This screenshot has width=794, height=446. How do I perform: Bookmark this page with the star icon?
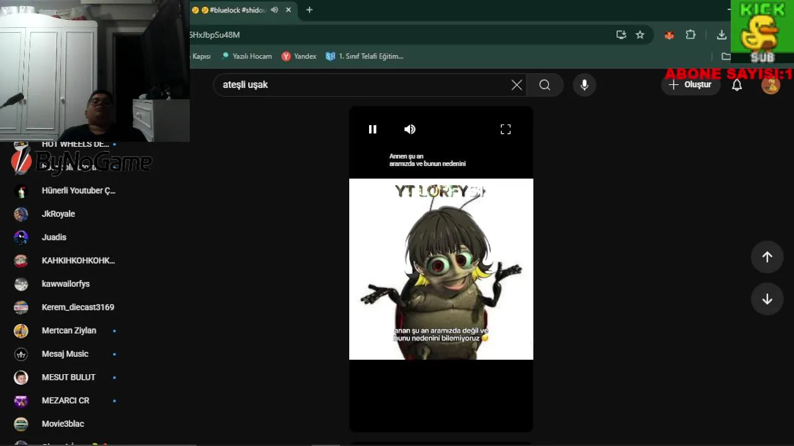(640, 35)
